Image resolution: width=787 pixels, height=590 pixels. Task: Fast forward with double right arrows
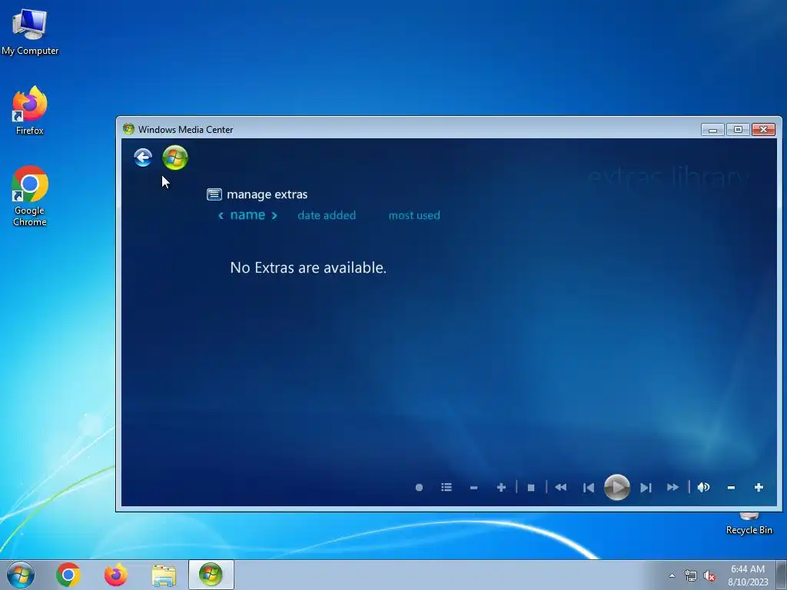point(672,487)
